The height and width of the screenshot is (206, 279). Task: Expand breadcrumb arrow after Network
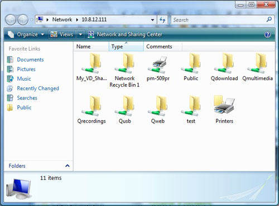tap(77, 19)
